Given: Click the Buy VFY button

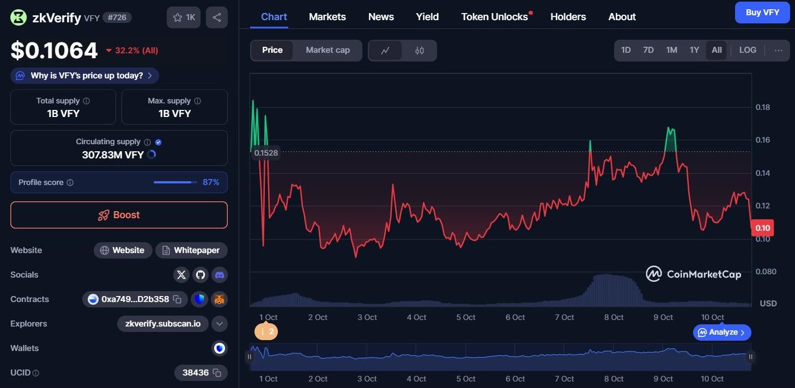Looking at the screenshot, I should (762, 13).
